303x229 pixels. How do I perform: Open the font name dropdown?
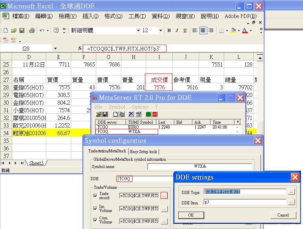coord(138,30)
